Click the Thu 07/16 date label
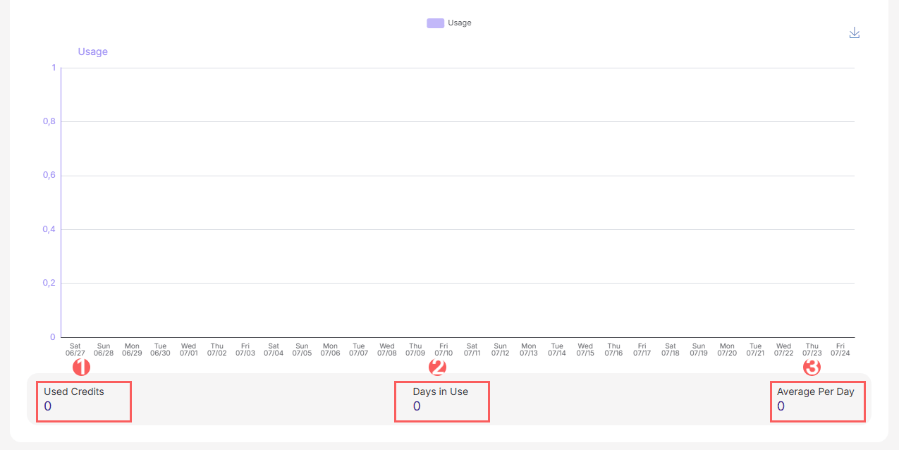This screenshot has width=899, height=450. click(x=613, y=350)
